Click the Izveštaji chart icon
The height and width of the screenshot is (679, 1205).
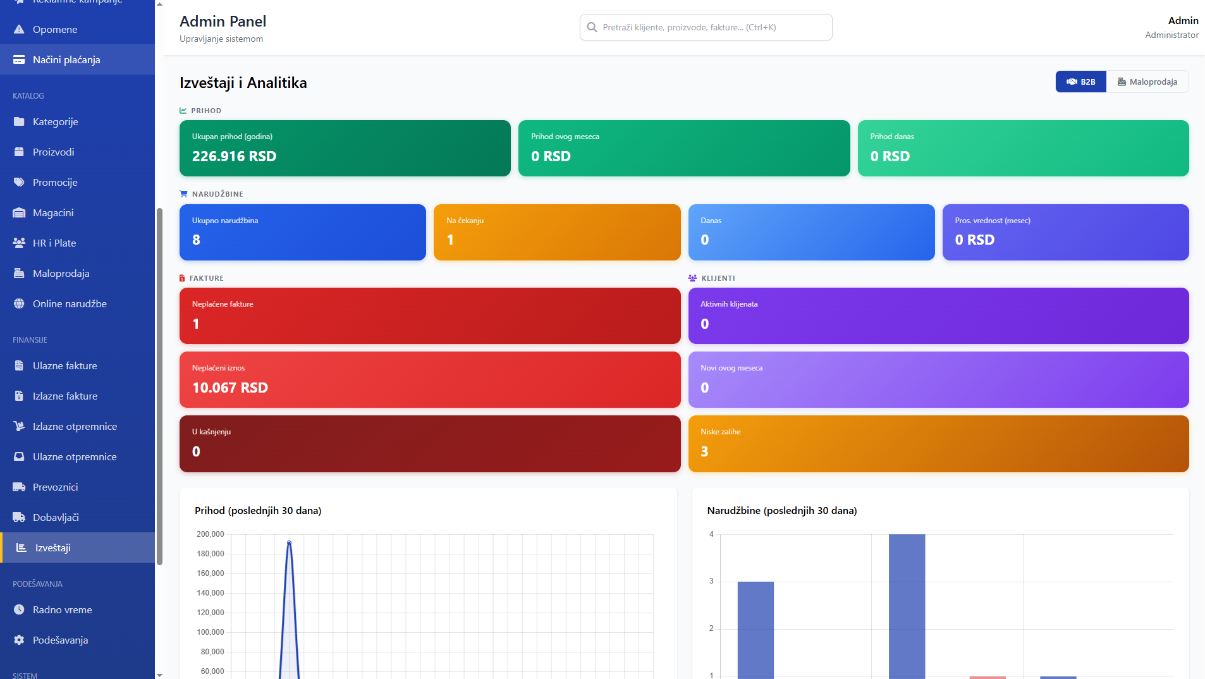21,547
